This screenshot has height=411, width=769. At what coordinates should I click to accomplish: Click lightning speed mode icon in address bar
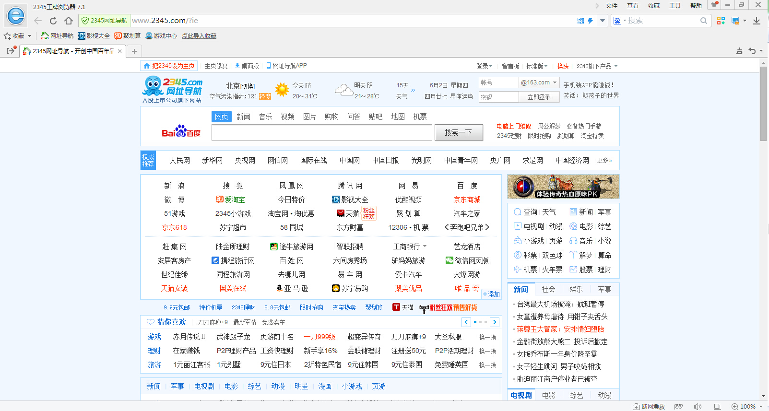tap(590, 21)
